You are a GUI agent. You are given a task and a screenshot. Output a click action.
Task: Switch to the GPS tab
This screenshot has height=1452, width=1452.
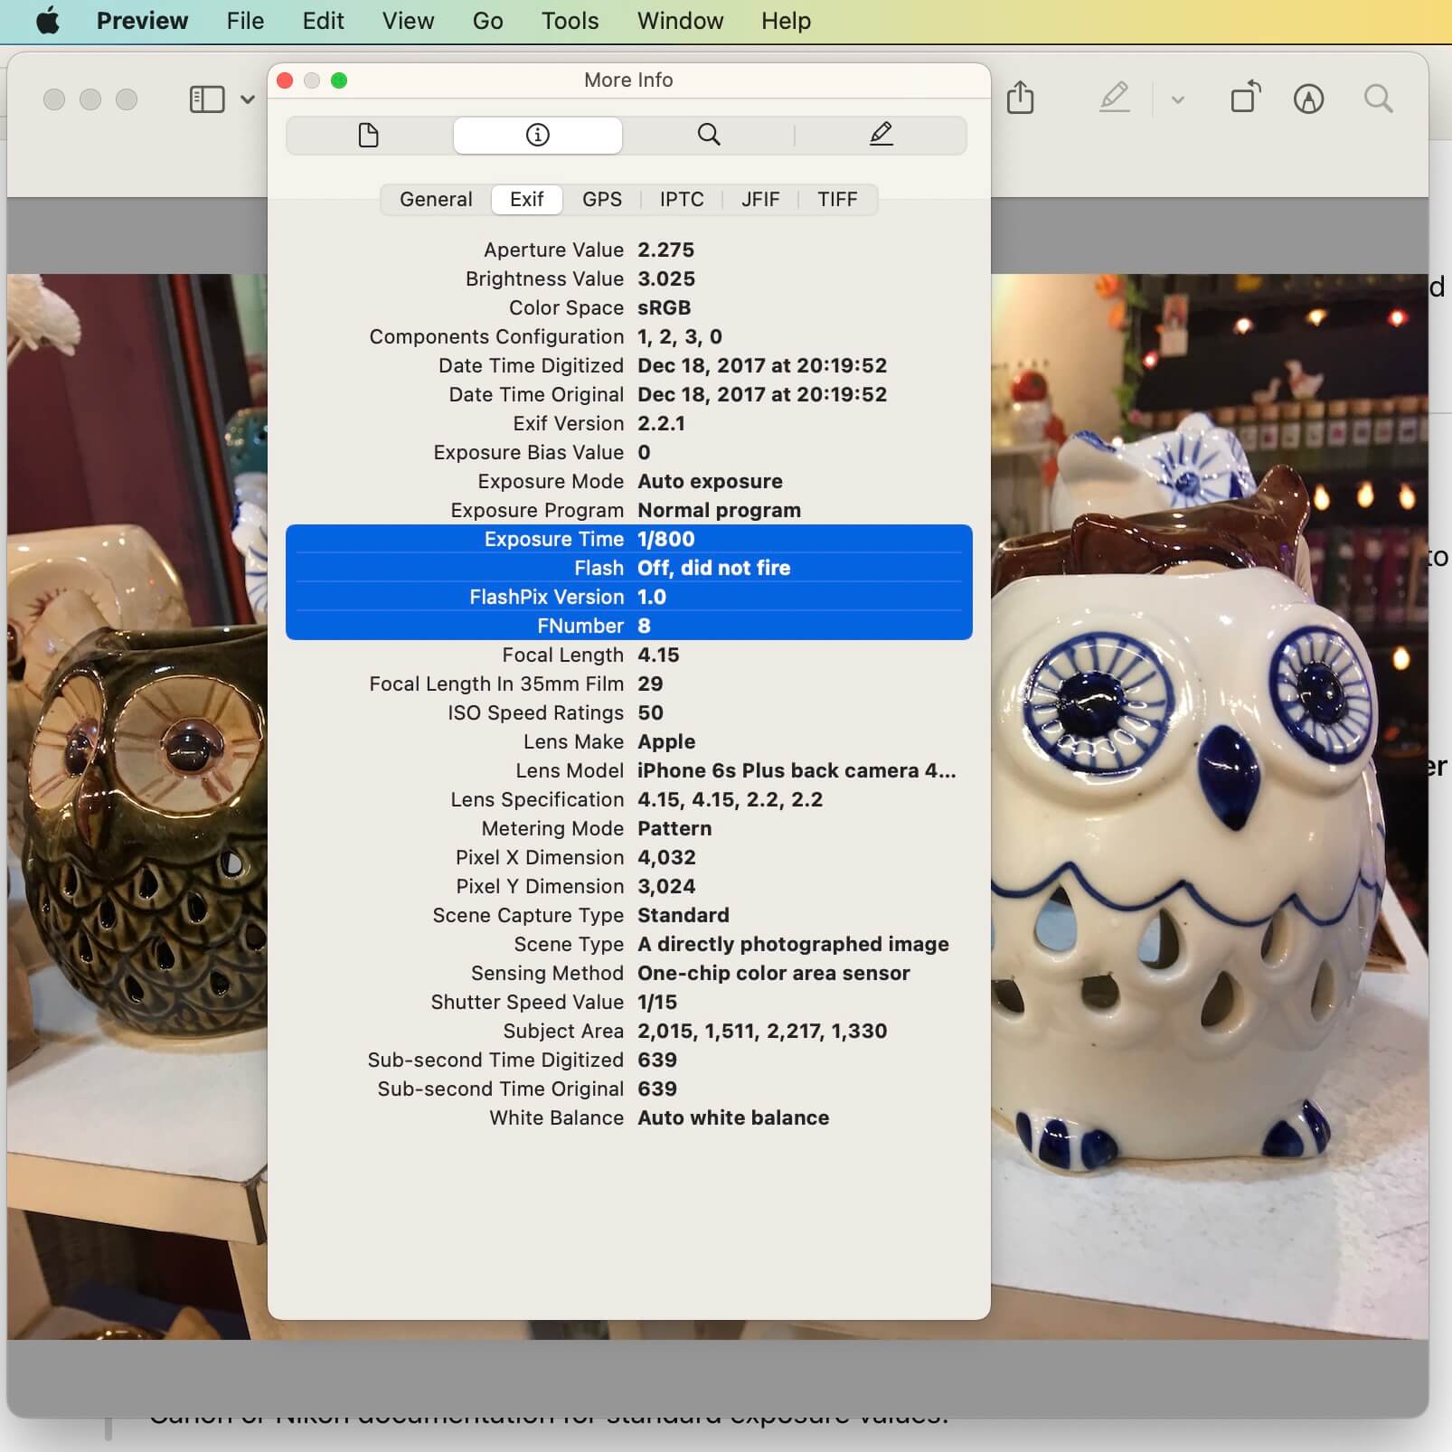tap(601, 199)
